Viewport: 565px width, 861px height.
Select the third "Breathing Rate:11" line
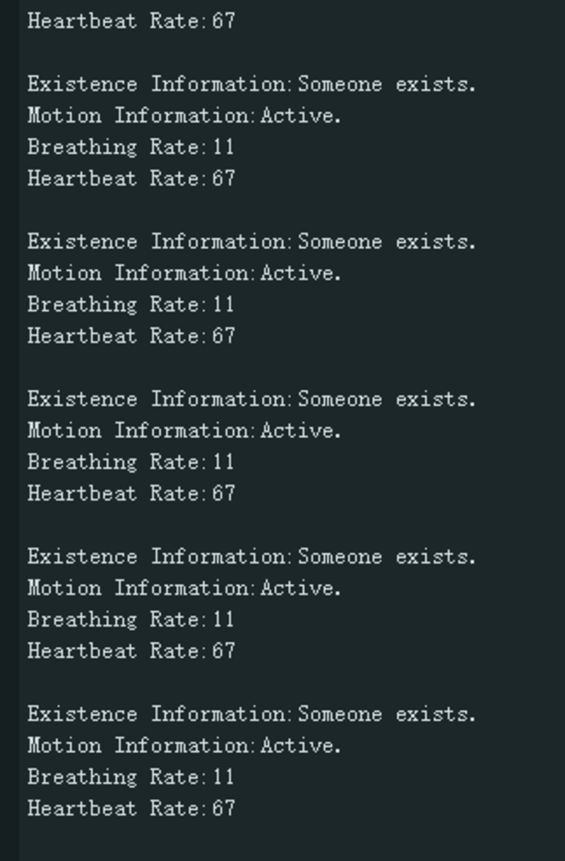[x=131, y=462]
